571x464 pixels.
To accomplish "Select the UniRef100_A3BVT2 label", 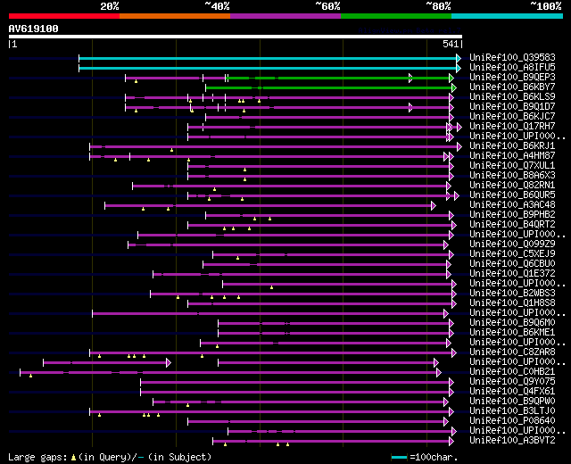I will click(x=512, y=441).
